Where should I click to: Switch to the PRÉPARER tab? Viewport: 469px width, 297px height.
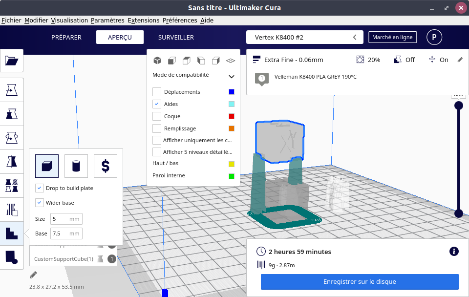point(66,37)
